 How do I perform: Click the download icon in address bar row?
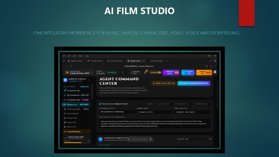pos(211,66)
